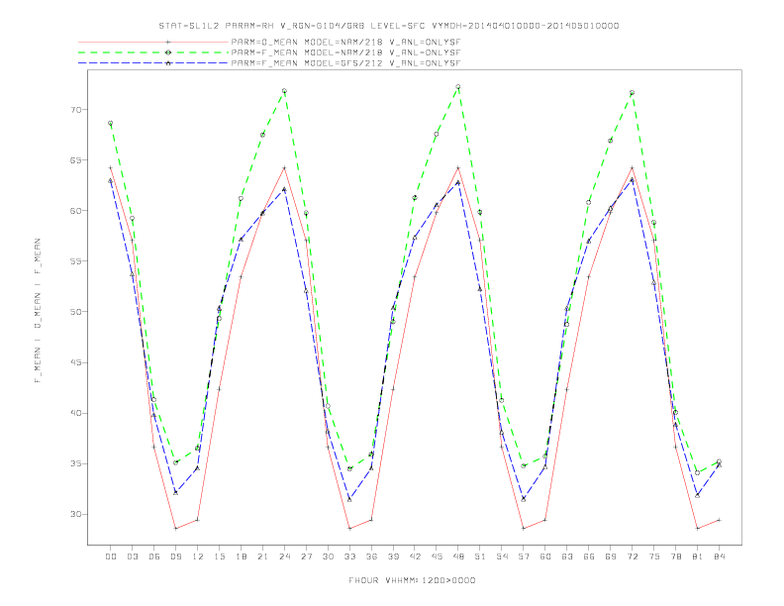Click the x-axis tick label 06
This screenshot has height=606, width=784.
(x=154, y=556)
